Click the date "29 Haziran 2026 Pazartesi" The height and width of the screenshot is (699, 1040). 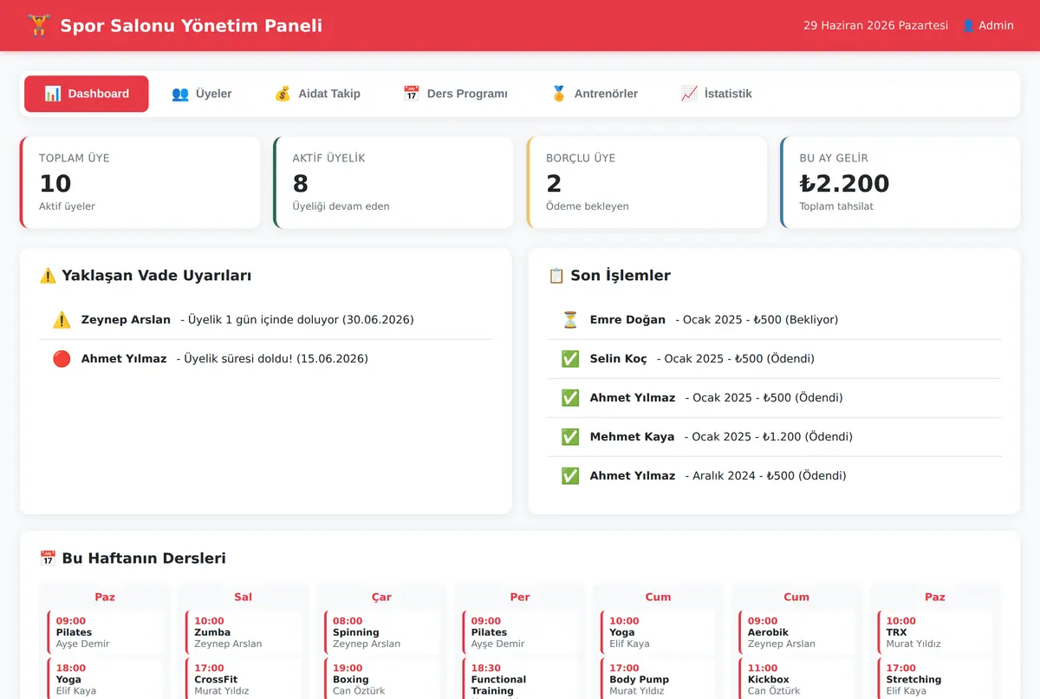pos(875,26)
